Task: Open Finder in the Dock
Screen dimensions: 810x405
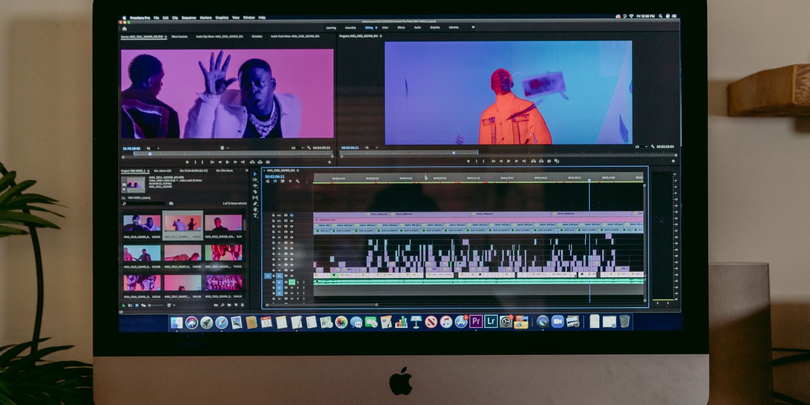Action: (x=176, y=322)
